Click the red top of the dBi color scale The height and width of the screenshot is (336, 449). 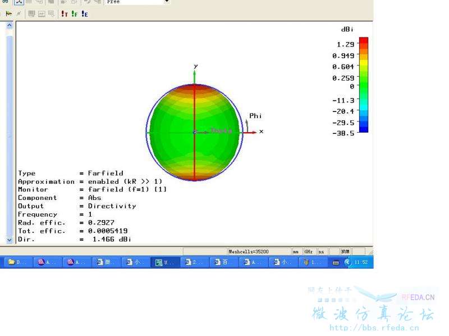[x=363, y=40]
